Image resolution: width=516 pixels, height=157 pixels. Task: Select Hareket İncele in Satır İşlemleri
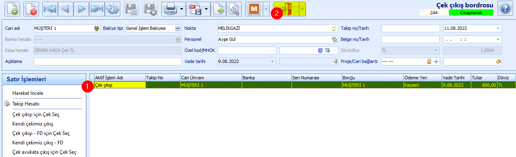(x=28, y=93)
